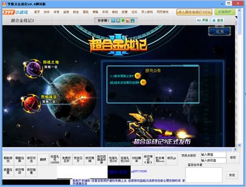Open the 益智 game category

(x=66, y=12)
